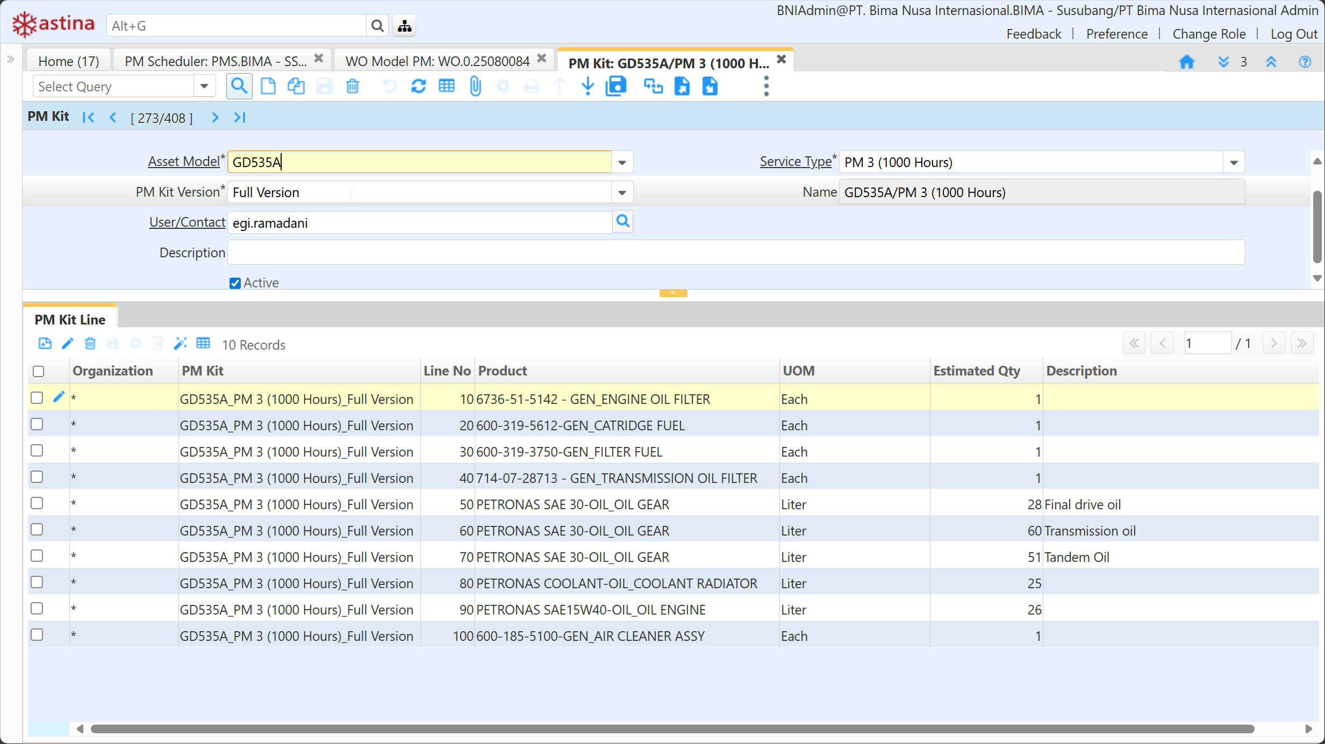Screen dimensions: 1325x744
Task: Check the GEN_ENGINE OIL FILTER row checkbox
Action: coord(37,398)
